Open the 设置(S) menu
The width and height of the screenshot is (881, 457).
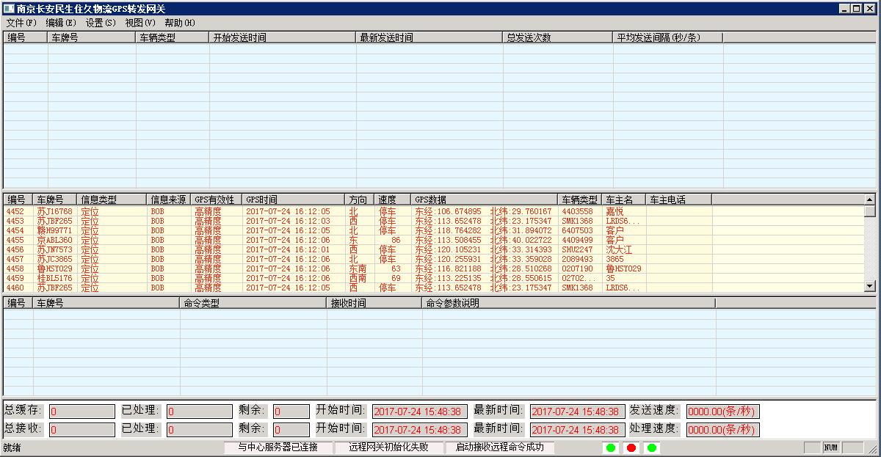[101, 23]
